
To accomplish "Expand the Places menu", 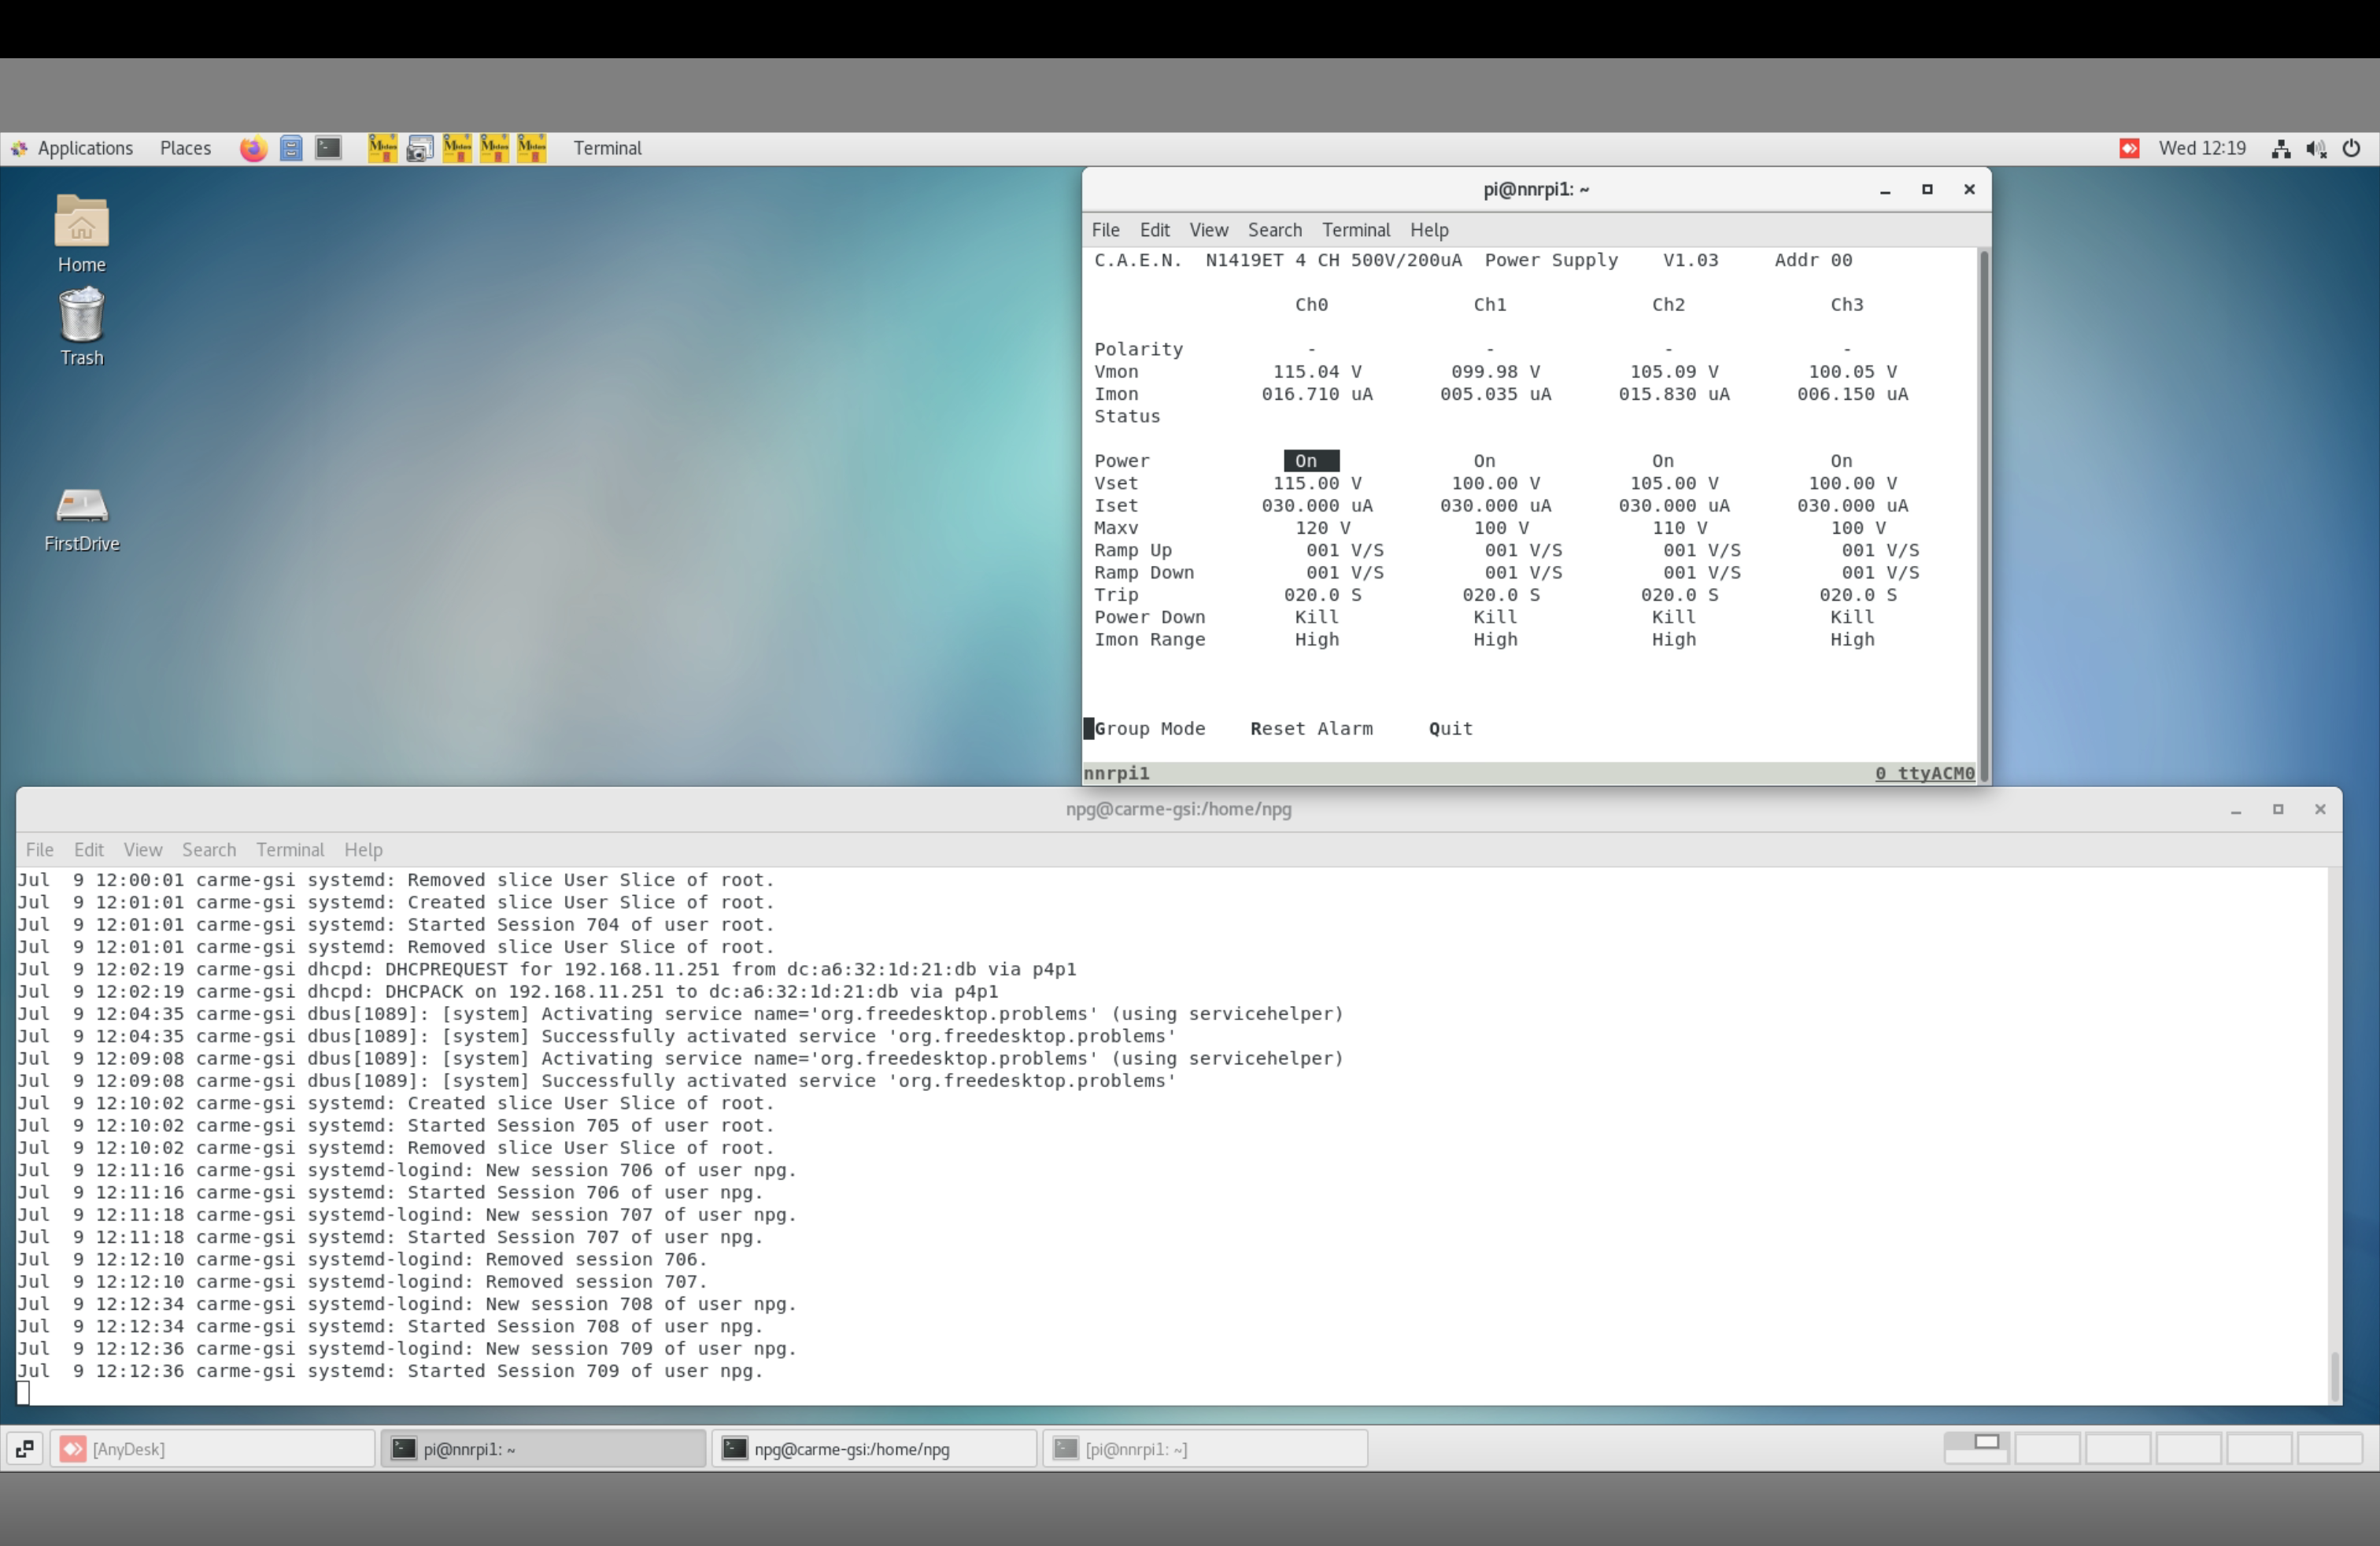I will [x=185, y=149].
